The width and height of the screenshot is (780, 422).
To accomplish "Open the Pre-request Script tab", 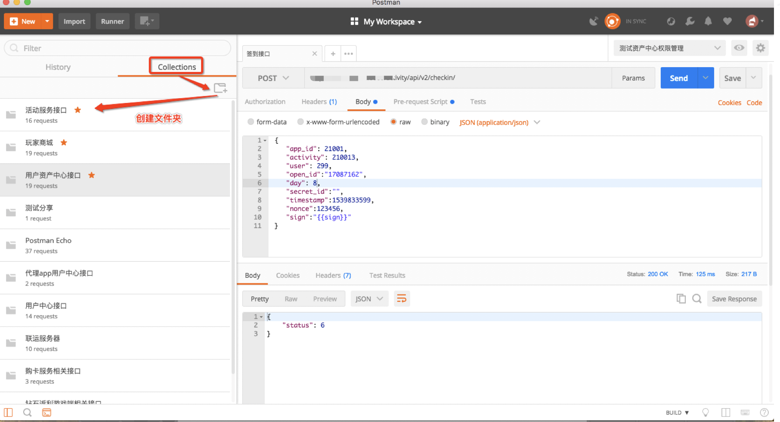I will 424,102.
